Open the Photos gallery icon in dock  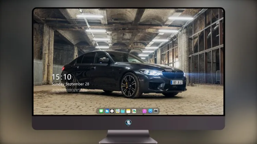(134, 111)
